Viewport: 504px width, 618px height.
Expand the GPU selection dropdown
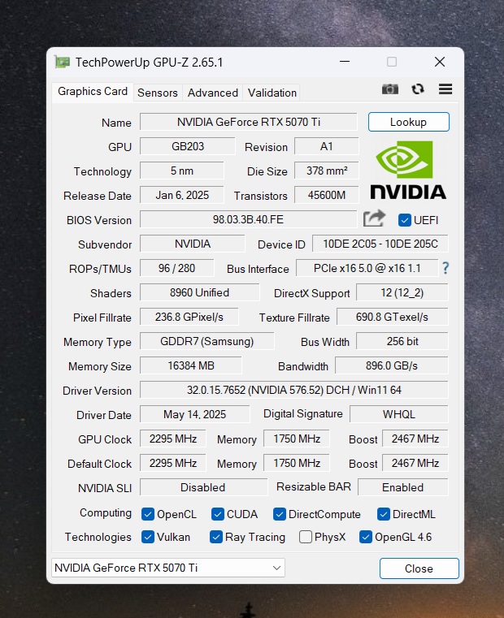pyautogui.click(x=277, y=568)
